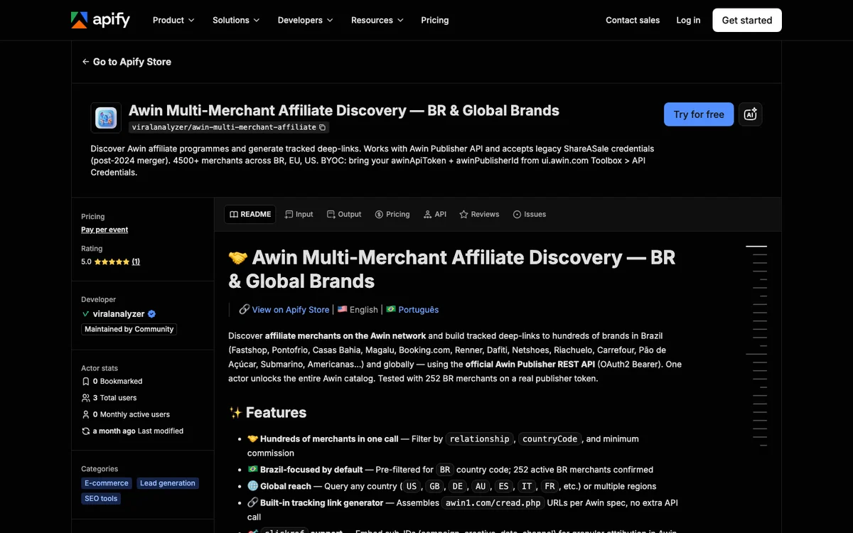853x533 pixels.
Task: Click the 'awin1.com/cread.php' code snippet
Action: point(493,503)
